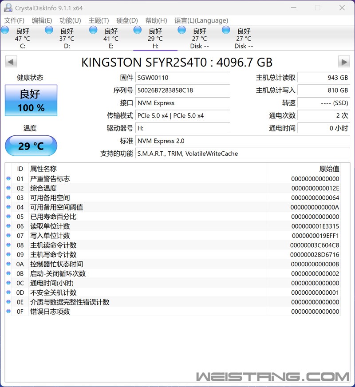
Task: Click the CrystalDiskInfo app icon in title bar
Action: 8,8
